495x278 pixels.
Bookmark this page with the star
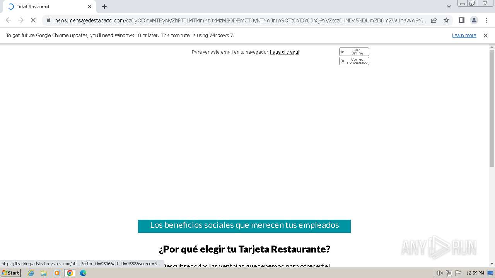tap(446, 20)
